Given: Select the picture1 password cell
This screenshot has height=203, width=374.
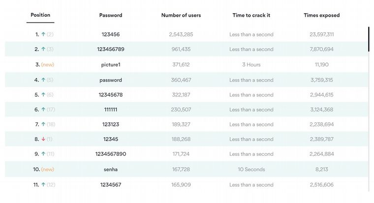Looking at the screenshot, I should tap(111, 65).
